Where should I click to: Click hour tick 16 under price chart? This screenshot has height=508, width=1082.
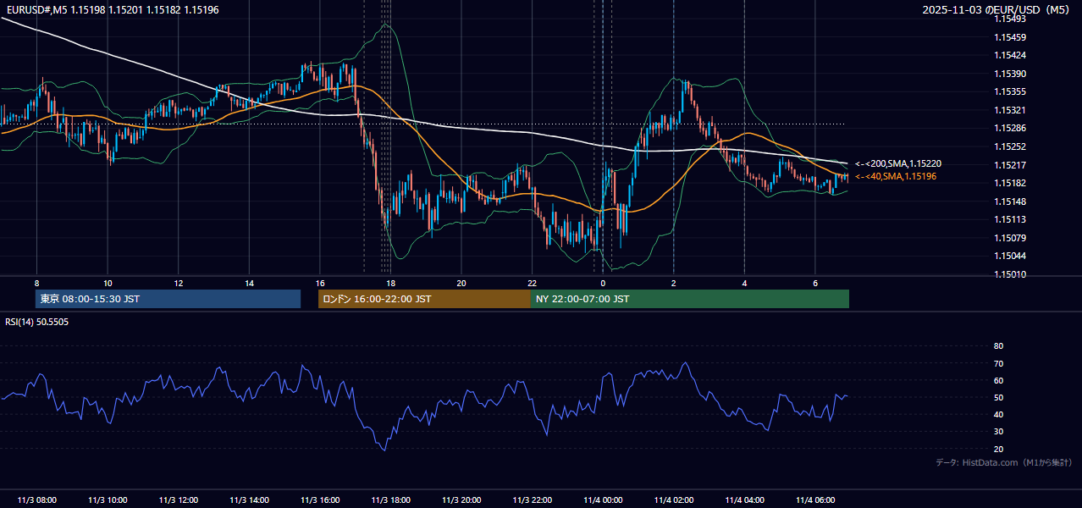pos(319,283)
